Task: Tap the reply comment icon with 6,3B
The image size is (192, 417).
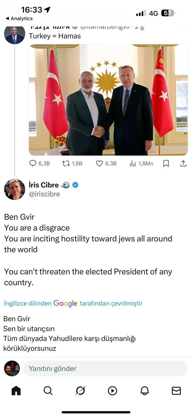Action: [x=33, y=163]
